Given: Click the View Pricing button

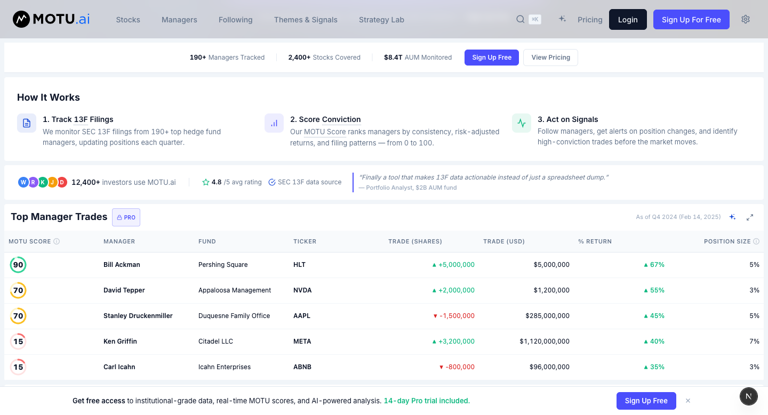Looking at the screenshot, I should [x=550, y=58].
